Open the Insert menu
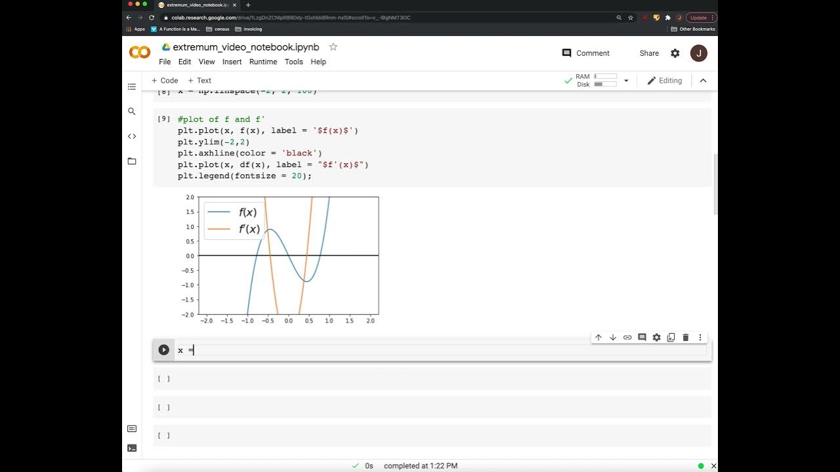Screen dimensions: 840x472 pyautogui.click(x=232, y=62)
